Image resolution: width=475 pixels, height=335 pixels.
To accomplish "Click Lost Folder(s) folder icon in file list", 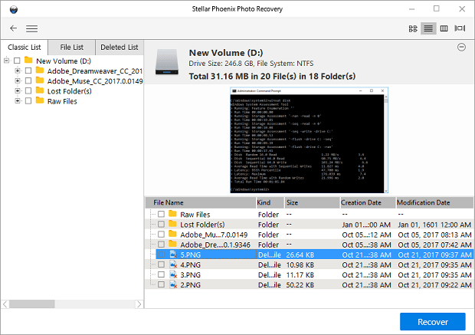I will (172, 224).
